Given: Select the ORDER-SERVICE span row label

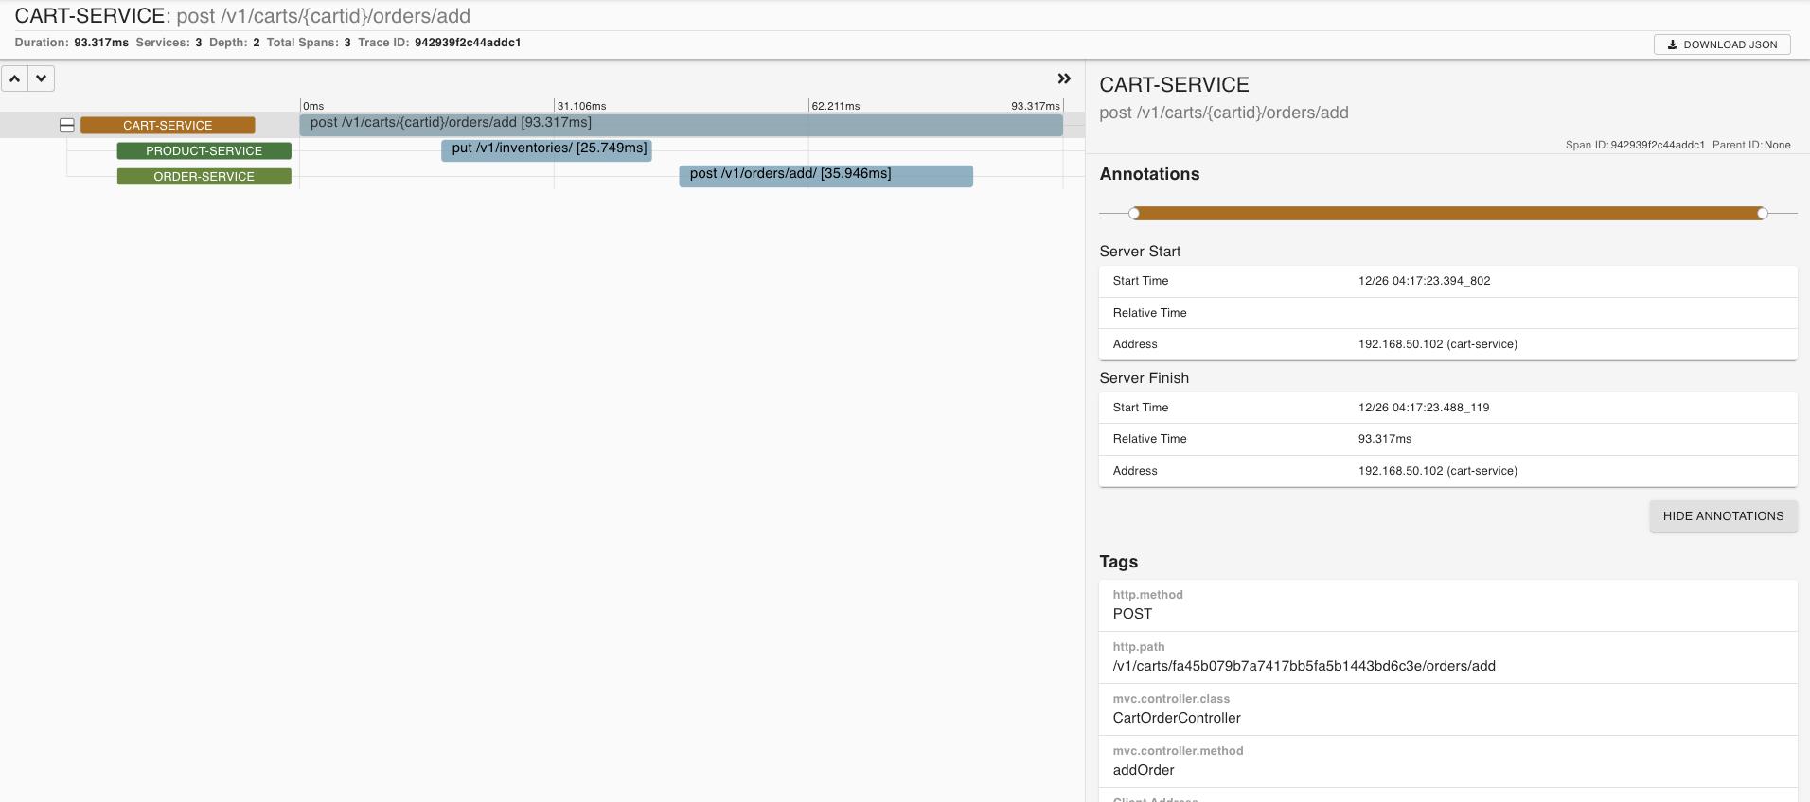Looking at the screenshot, I should 204,176.
